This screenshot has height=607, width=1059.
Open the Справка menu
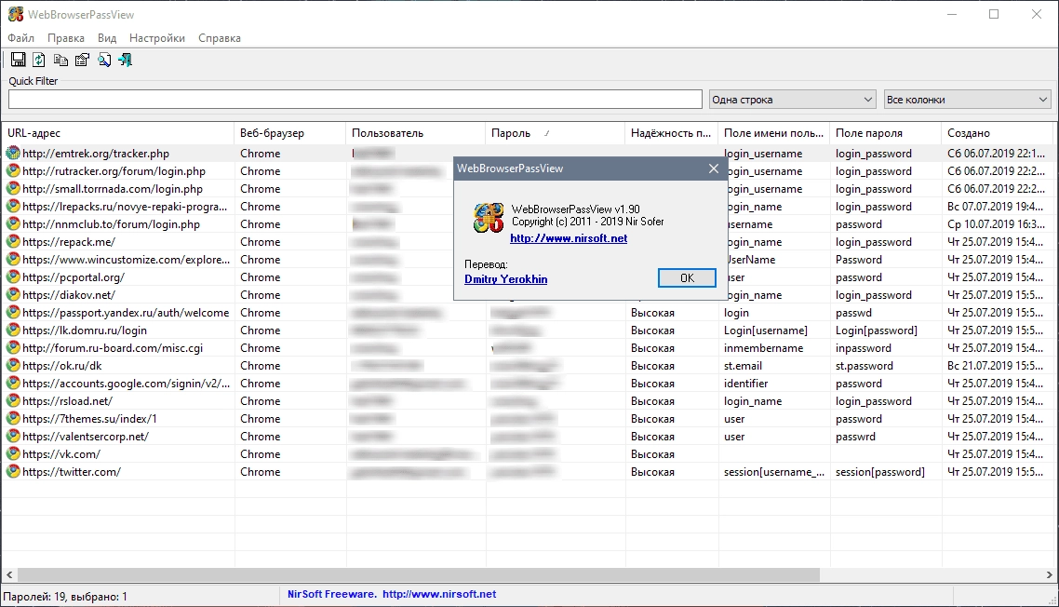(x=220, y=38)
